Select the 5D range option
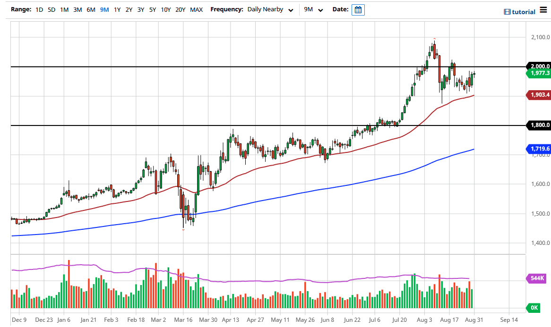Viewport: 551px width, 327px height. (52, 10)
